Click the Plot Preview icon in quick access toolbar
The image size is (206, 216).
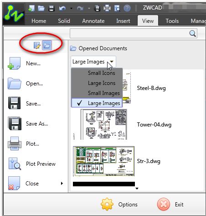click(117, 8)
